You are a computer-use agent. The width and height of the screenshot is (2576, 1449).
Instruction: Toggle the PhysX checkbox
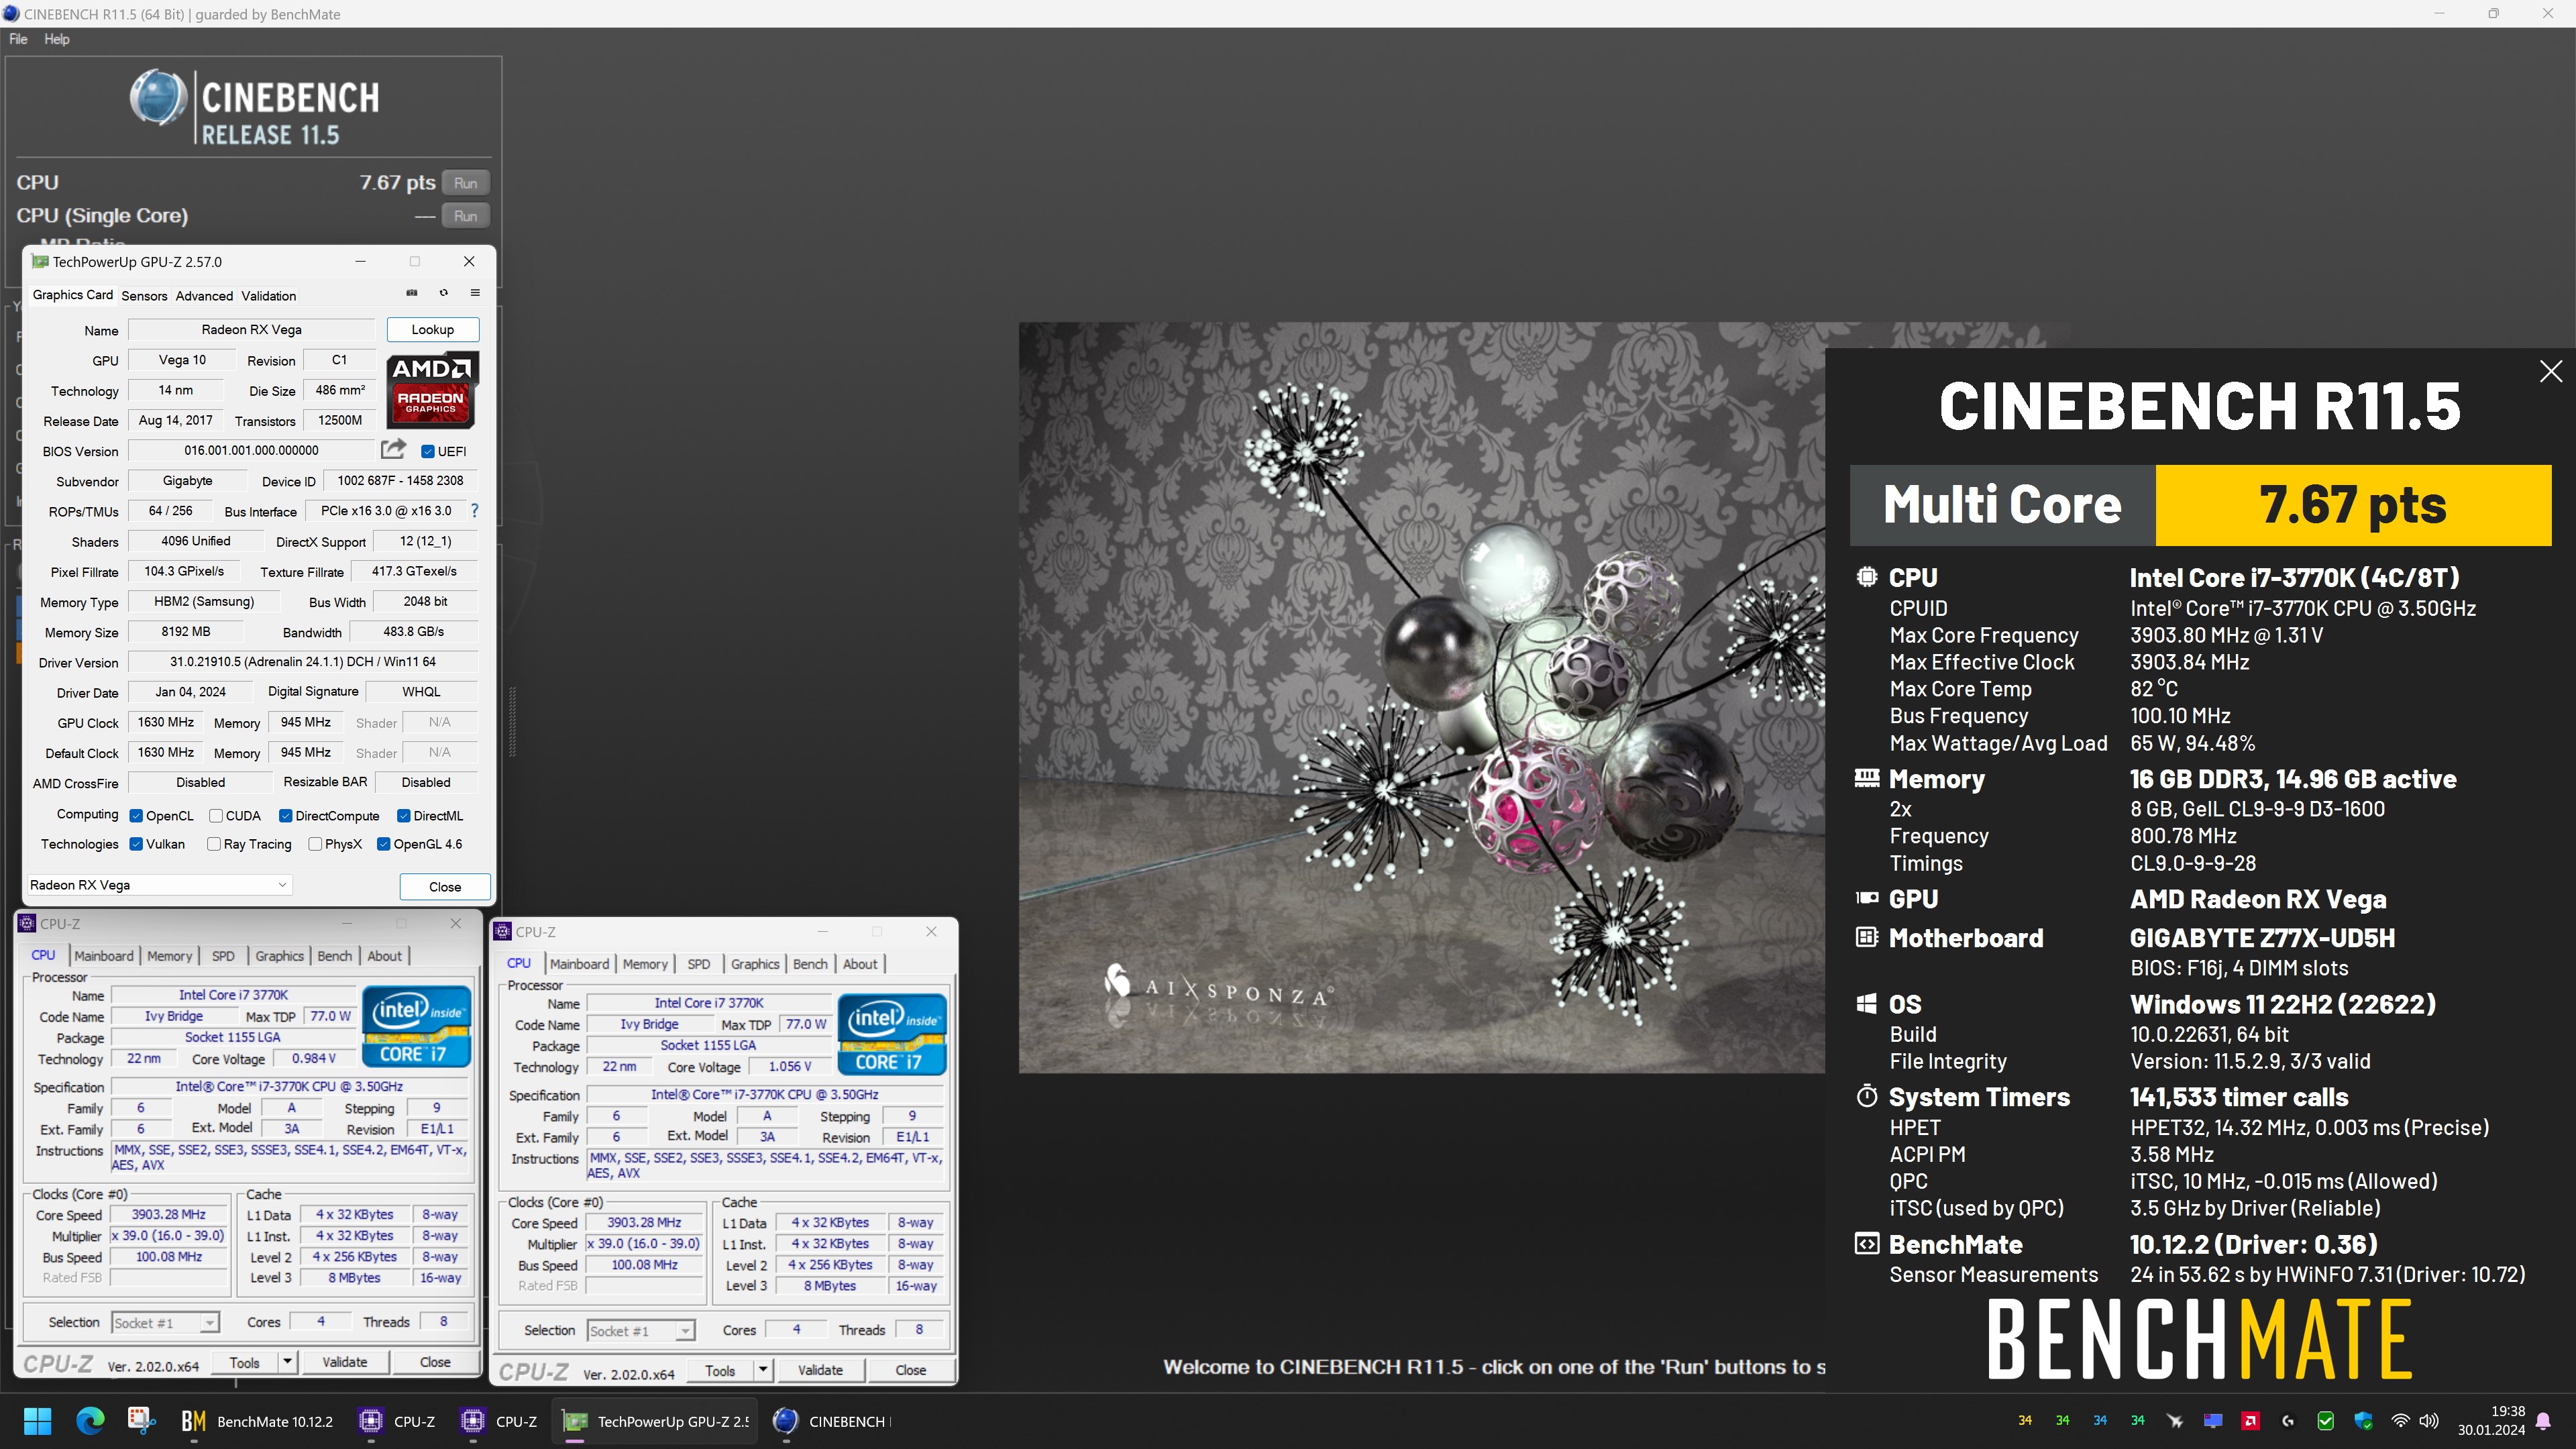(x=315, y=844)
